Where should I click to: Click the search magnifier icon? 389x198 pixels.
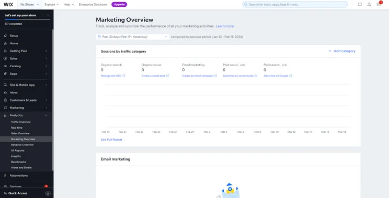point(246,5)
